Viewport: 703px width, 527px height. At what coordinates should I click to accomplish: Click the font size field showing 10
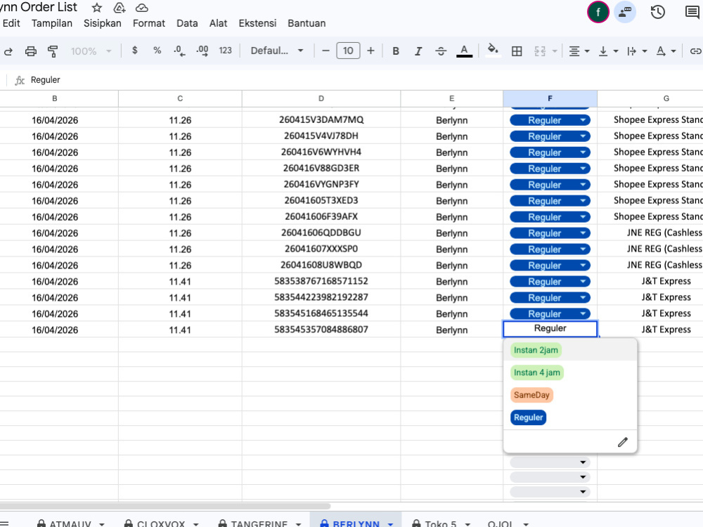[x=348, y=51]
